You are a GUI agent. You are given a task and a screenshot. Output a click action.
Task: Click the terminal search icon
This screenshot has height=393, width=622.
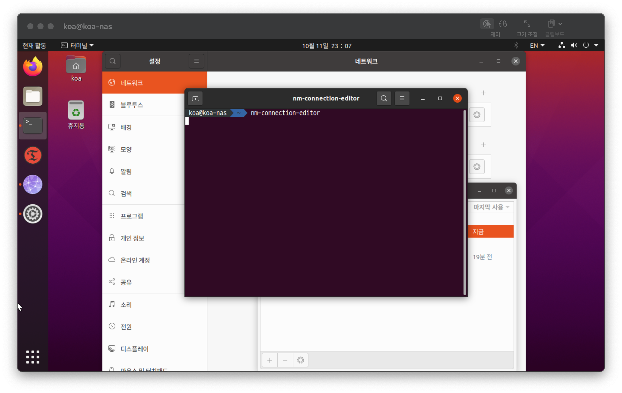click(384, 98)
